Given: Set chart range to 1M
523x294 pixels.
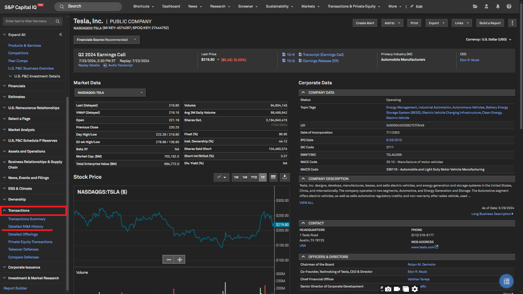Looking at the screenshot, I should pos(245,177).
